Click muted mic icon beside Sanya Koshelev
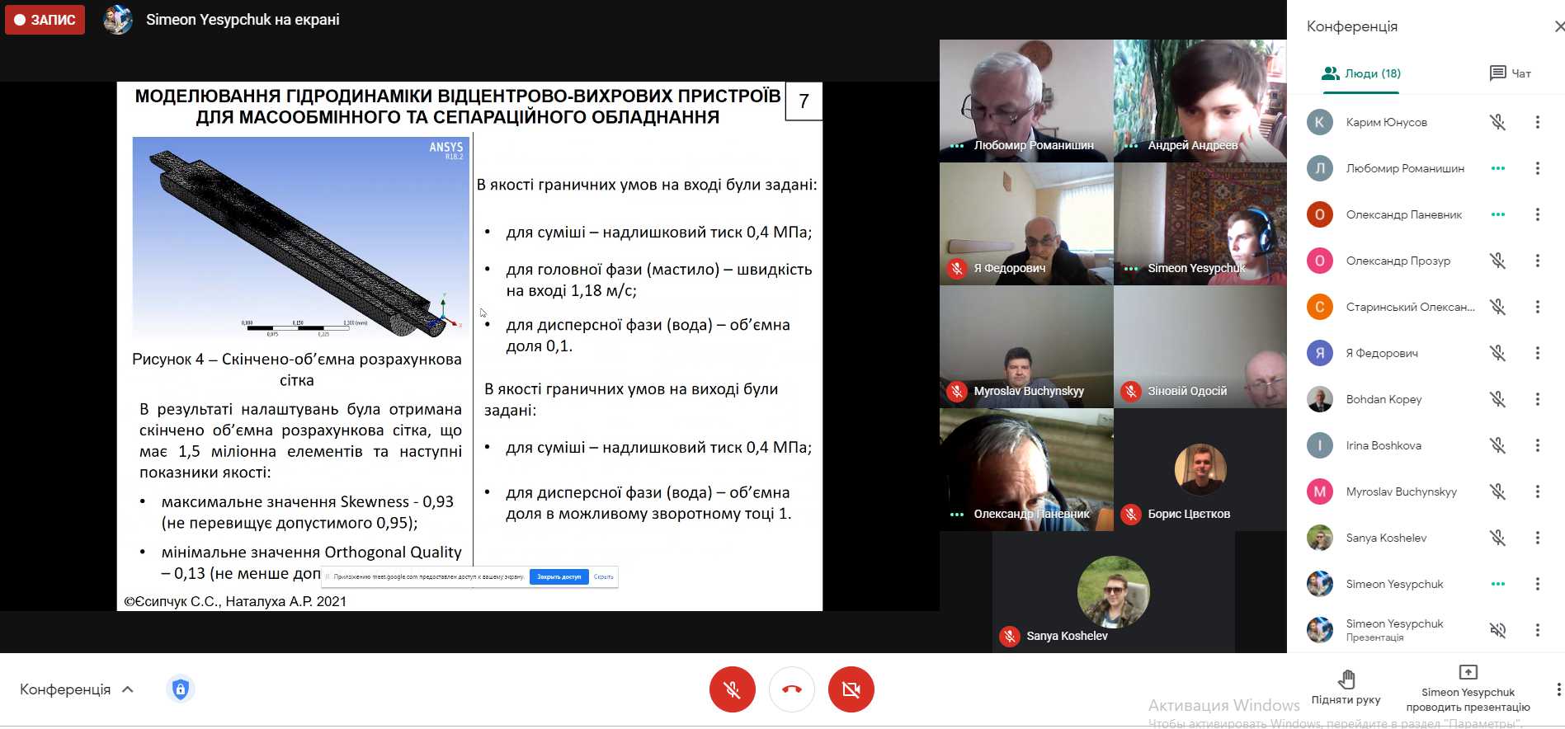Image resolution: width=1565 pixels, height=729 pixels. click(1497, 538)
